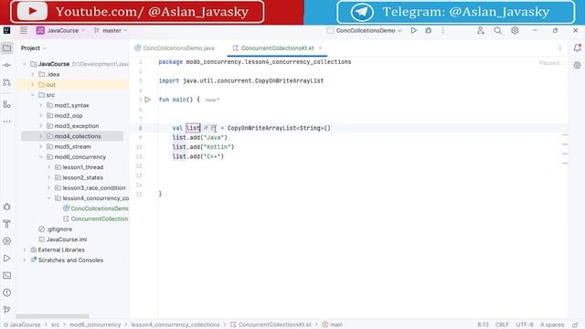Run ConcCollcetionsDemo configuration

click(413, 30)
